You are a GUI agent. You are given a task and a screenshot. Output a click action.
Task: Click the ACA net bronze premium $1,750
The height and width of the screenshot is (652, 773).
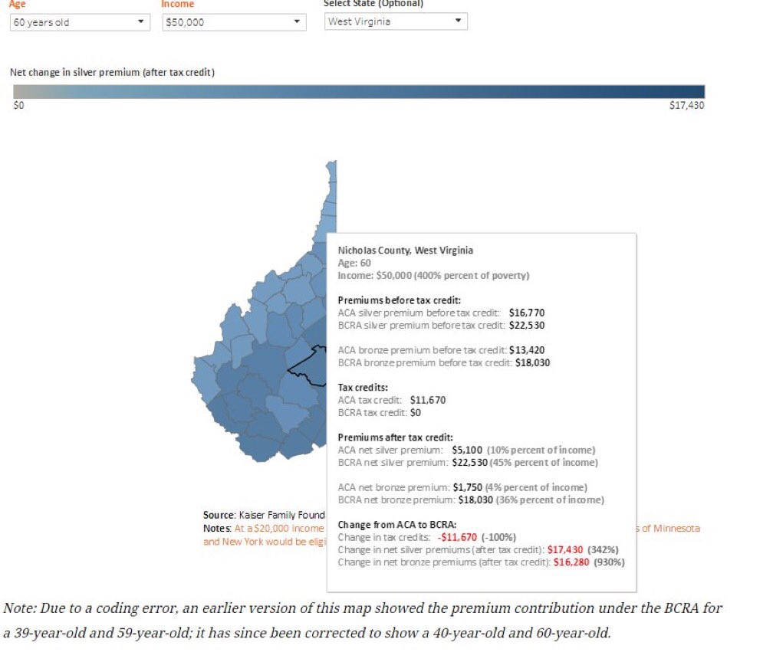(467, 487)
